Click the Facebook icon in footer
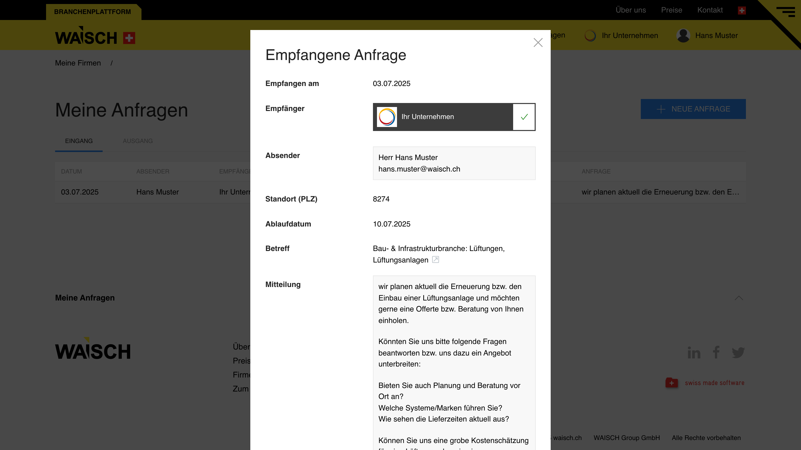 (716, 352)
